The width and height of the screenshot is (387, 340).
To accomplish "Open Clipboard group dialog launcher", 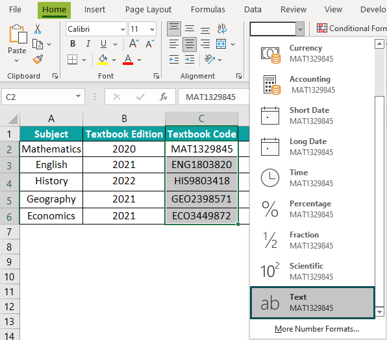I will pyautogui.click(x=55, y=76).
